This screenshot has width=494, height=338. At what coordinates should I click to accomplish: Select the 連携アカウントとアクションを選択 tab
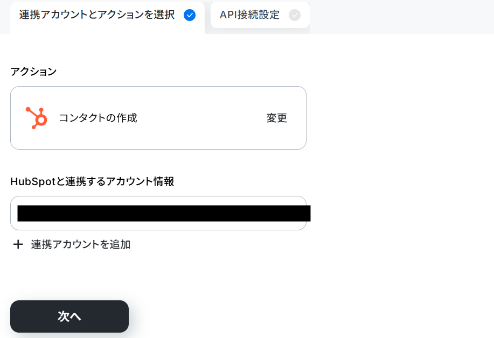[x=107, y=17]
